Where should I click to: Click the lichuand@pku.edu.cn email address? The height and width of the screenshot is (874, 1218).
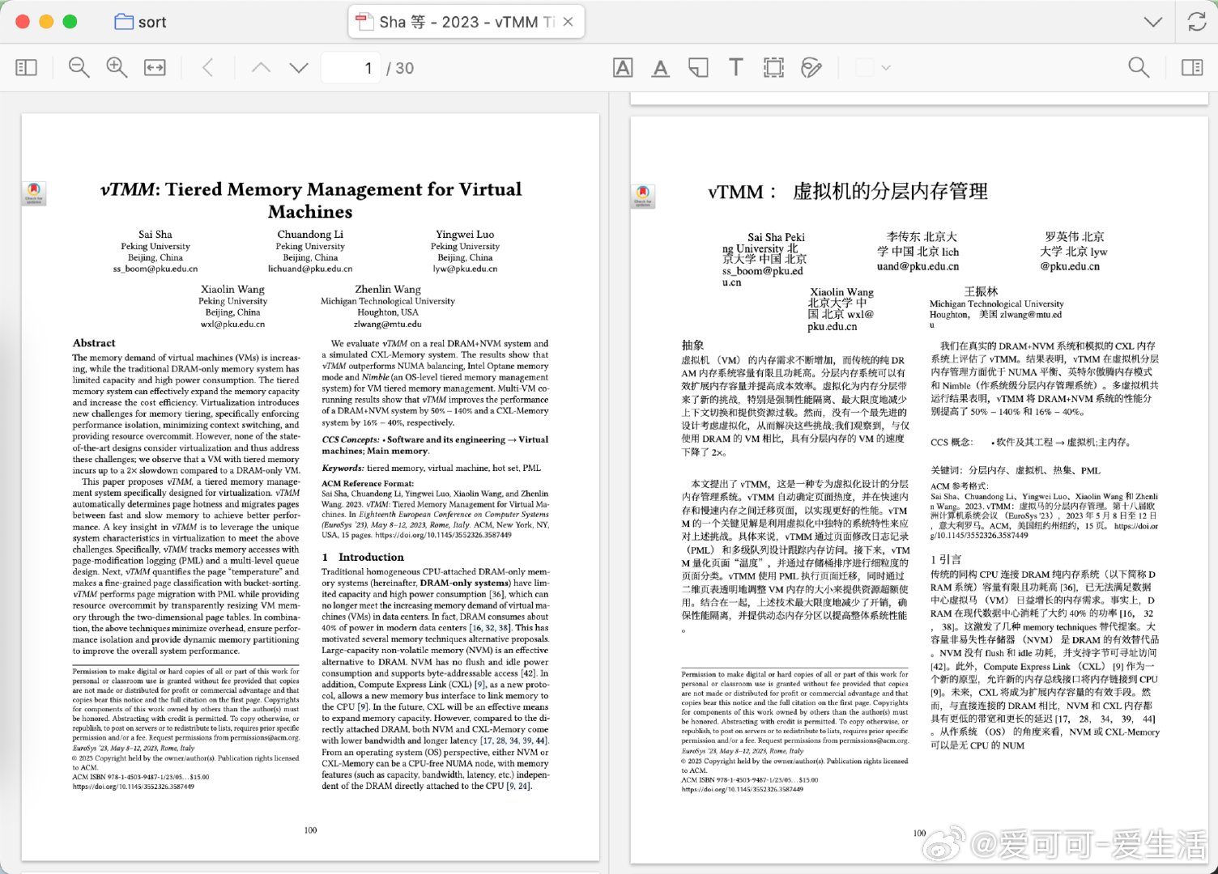click(x=310, y=269)
